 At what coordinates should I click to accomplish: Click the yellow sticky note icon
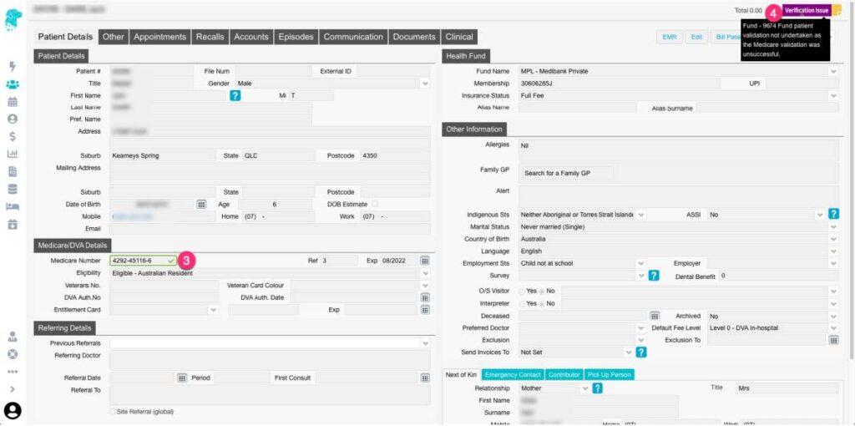[837, 10]
